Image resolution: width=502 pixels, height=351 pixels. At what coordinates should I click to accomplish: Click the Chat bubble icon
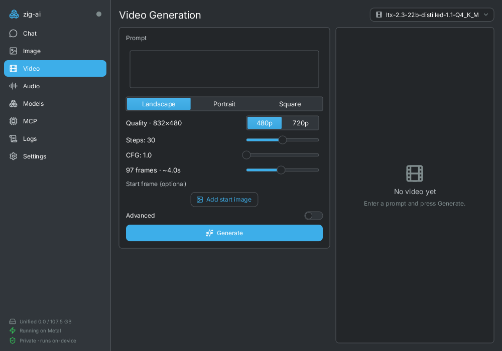(13, 34)
